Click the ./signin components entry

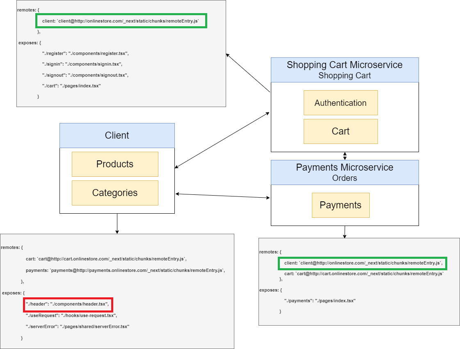click(x=82, y=64)
